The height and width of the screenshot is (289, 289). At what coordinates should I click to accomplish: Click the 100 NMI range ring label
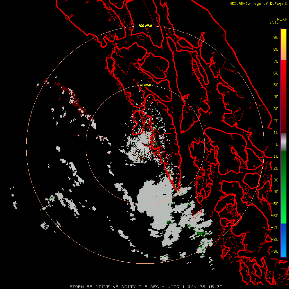pos(145,26)
